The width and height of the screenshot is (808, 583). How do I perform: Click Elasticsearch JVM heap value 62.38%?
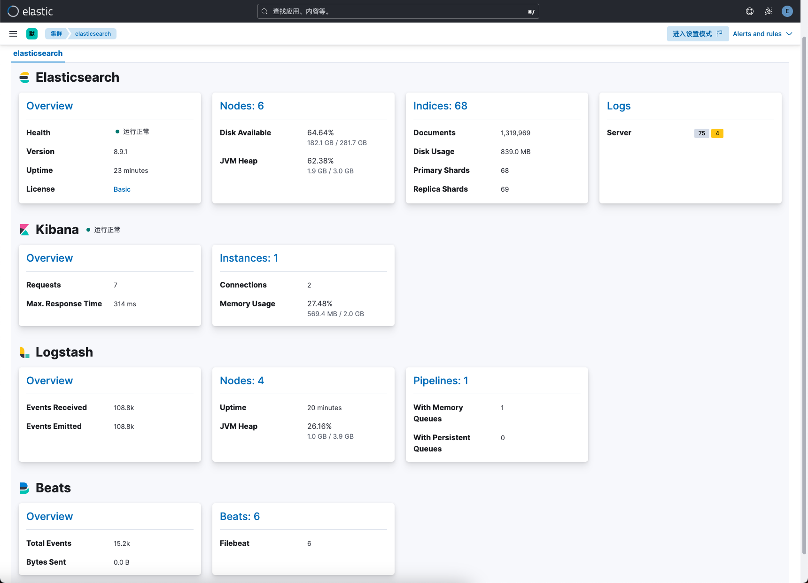tap(320, 161)
